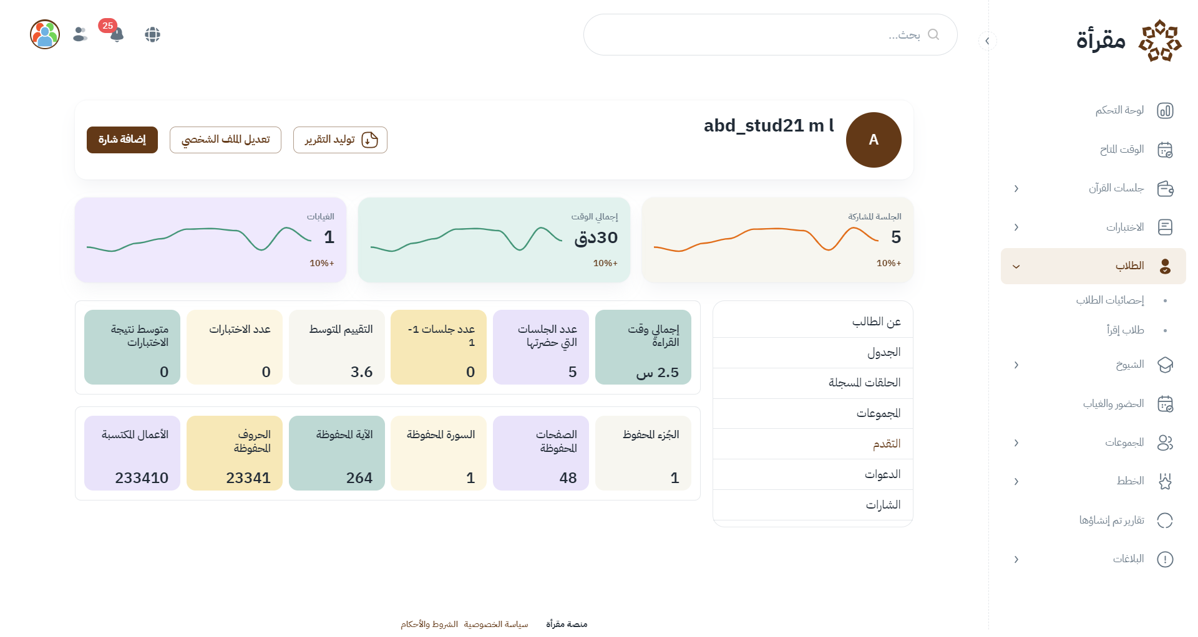Click the search input field
Image resolution: width=1198 pixels, height=637 pixels.
pos(761,35)
